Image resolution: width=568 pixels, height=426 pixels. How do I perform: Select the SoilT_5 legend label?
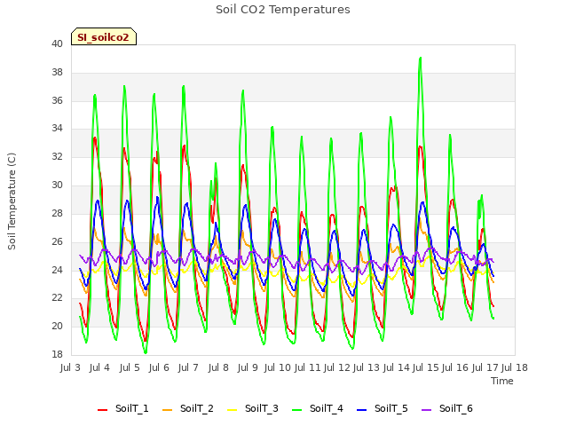[x=391, y=408]
